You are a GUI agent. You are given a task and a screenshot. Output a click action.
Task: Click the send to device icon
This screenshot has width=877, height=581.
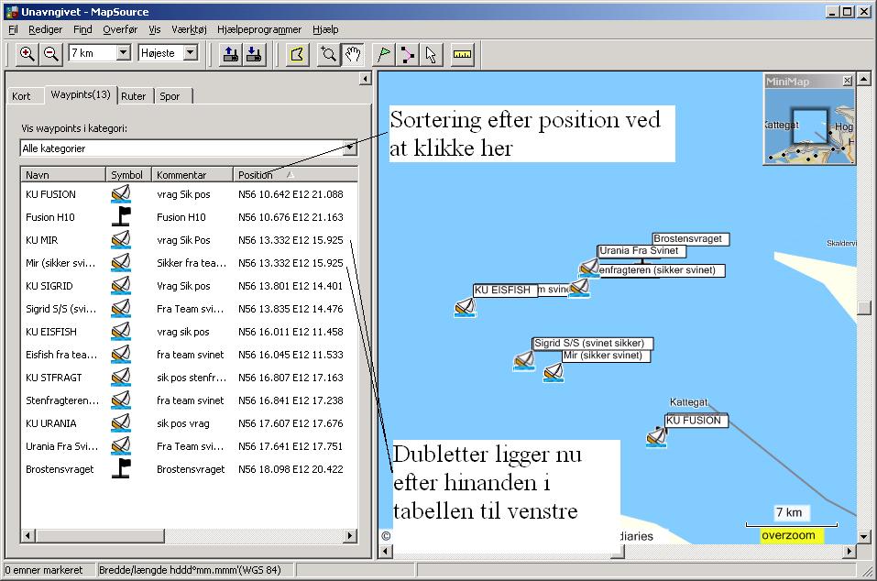[x=230, y=54]
